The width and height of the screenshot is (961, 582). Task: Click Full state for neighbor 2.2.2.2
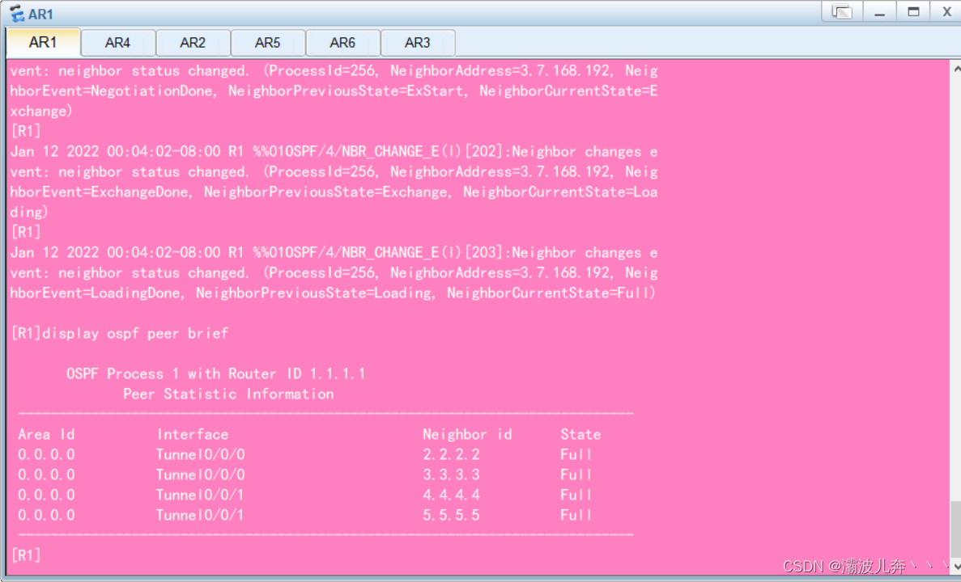pos(576,455)
